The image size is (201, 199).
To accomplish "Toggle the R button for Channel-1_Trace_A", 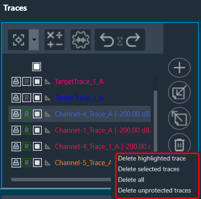I will (x=26, y=130).
